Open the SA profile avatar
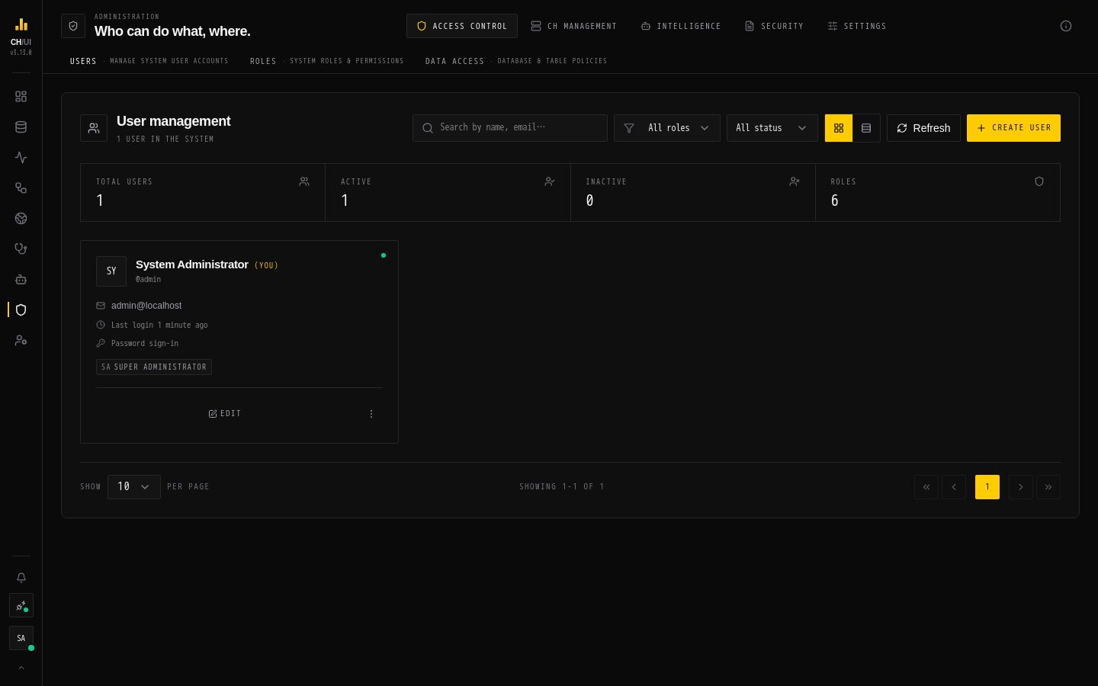The width and height of the screenshot is (1098, 686). (x=21, y=638)
